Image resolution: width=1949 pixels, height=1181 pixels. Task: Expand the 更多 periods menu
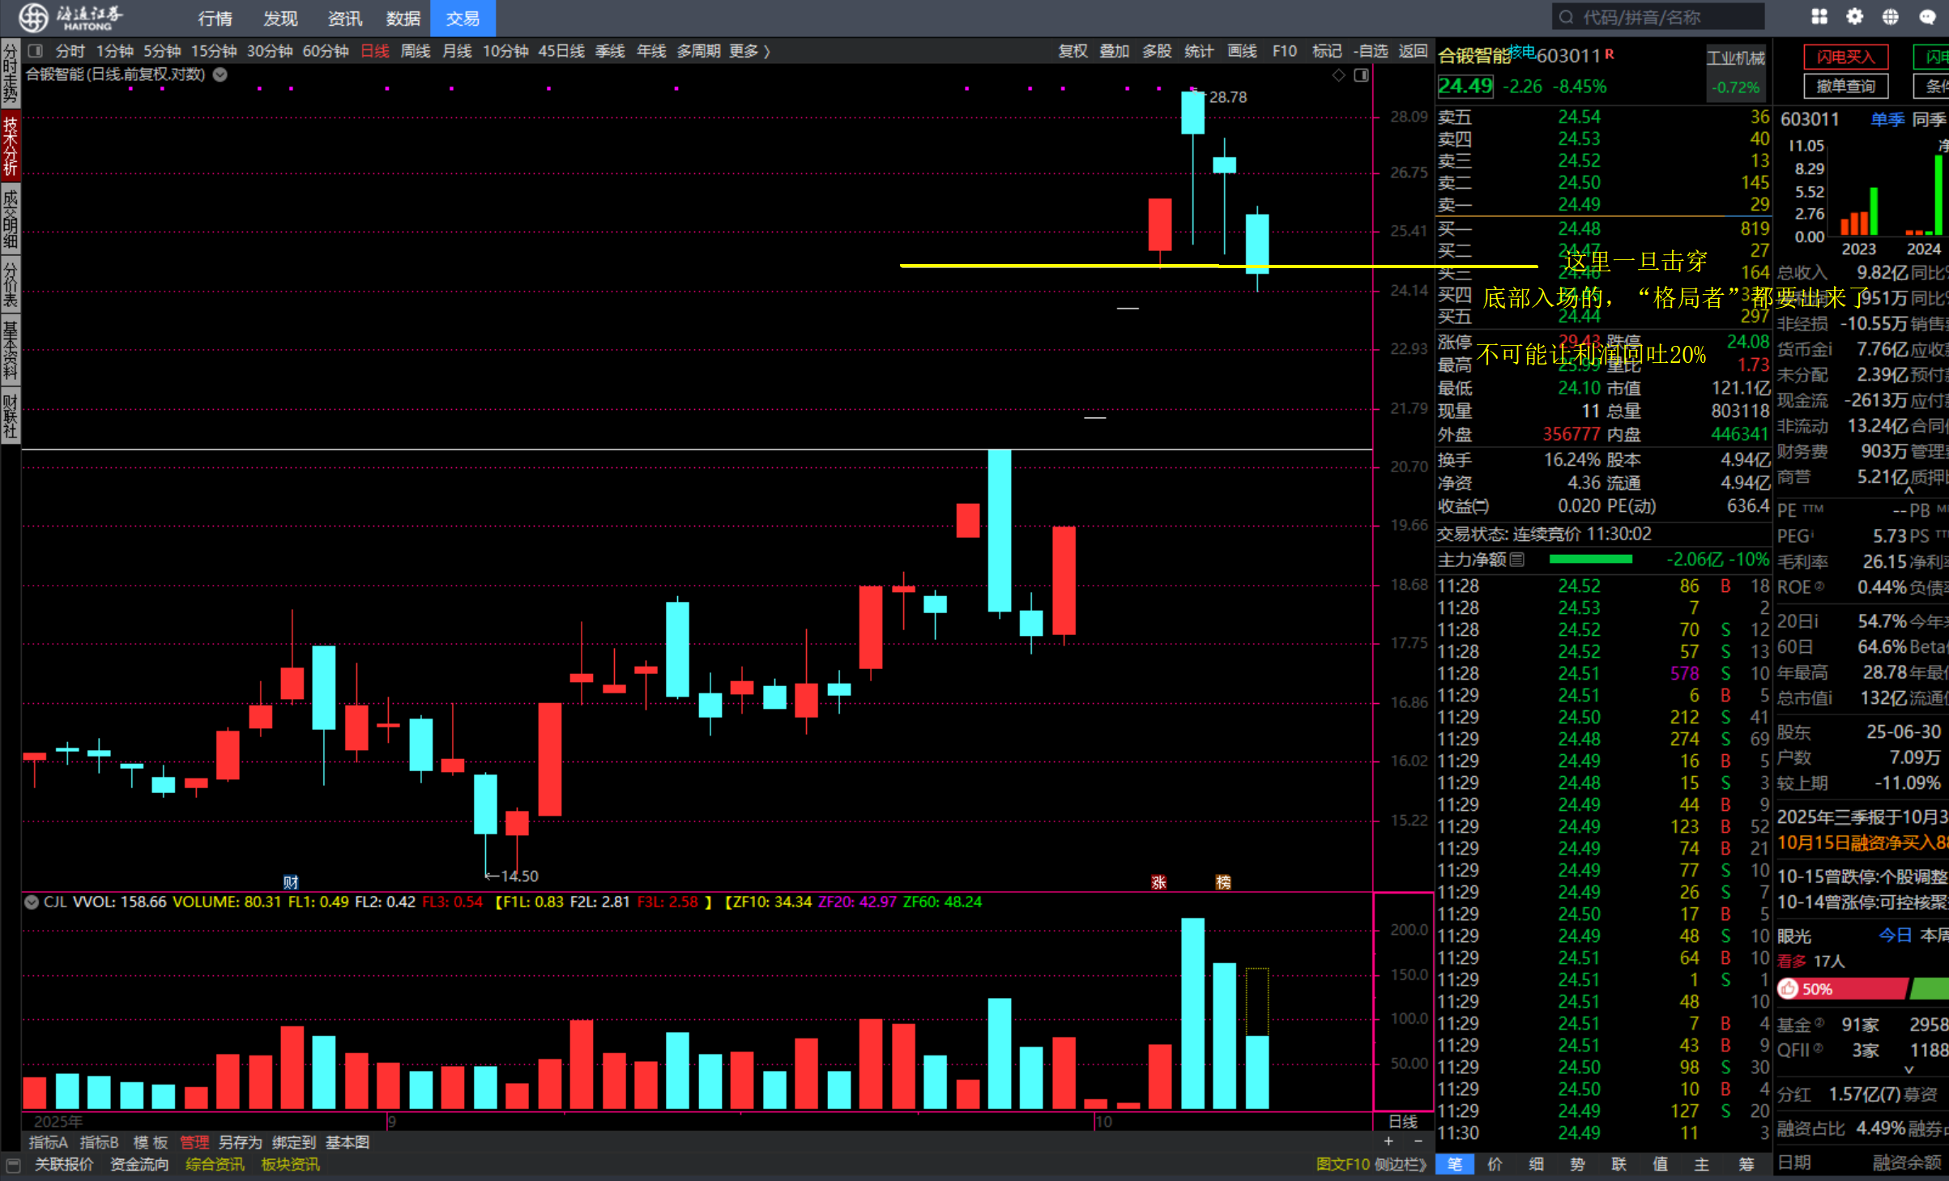click(749, 51)
